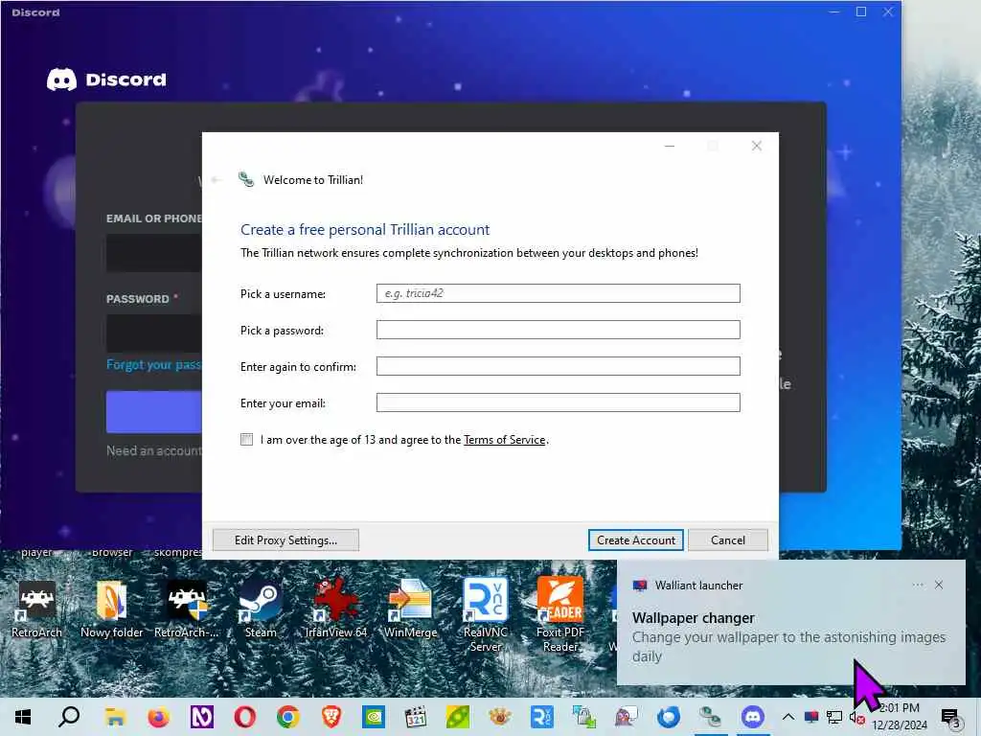The height and width of the screenshot is (736, 981).
Task: Open File Explorer from taskbar
Action: (x=115, y=717)
